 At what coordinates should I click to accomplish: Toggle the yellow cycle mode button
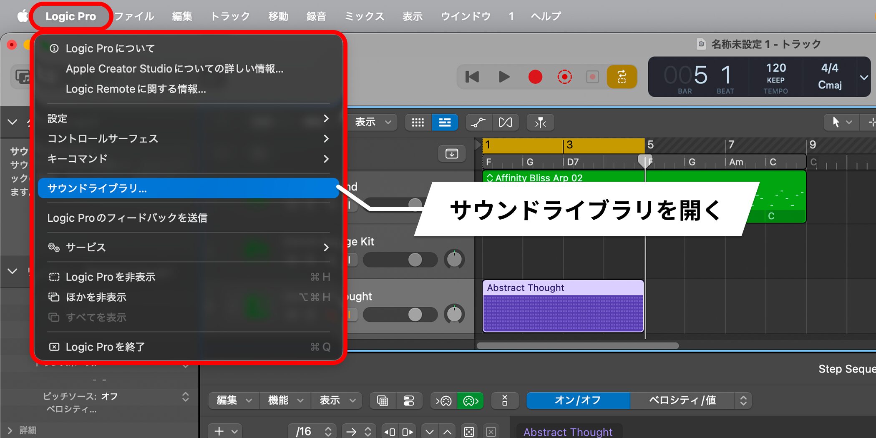[x=622, y=77]
